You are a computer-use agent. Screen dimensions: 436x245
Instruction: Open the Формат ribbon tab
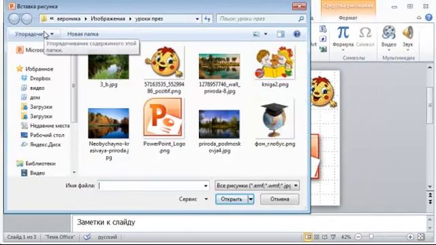[348, 18]
